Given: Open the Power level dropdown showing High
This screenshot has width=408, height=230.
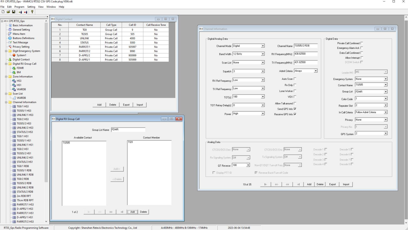Looking at the screenshot, I should point(263,113).
